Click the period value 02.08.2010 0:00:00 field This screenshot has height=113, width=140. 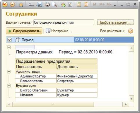104,40
